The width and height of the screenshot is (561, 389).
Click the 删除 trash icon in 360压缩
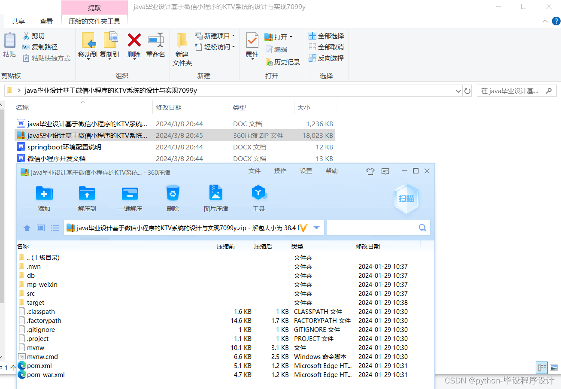click(x=173, y=193)
